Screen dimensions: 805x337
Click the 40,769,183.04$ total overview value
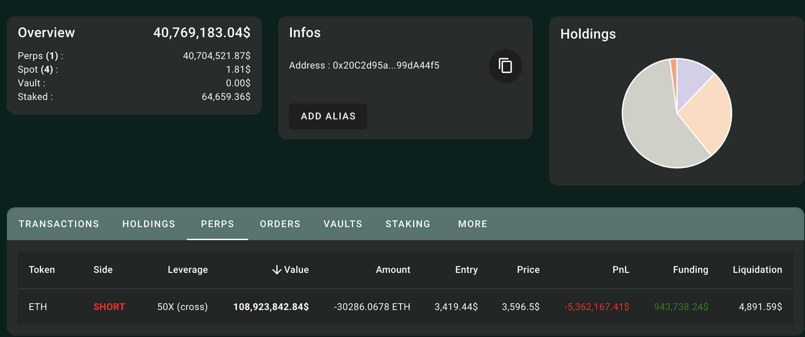[x=202, y=33]
